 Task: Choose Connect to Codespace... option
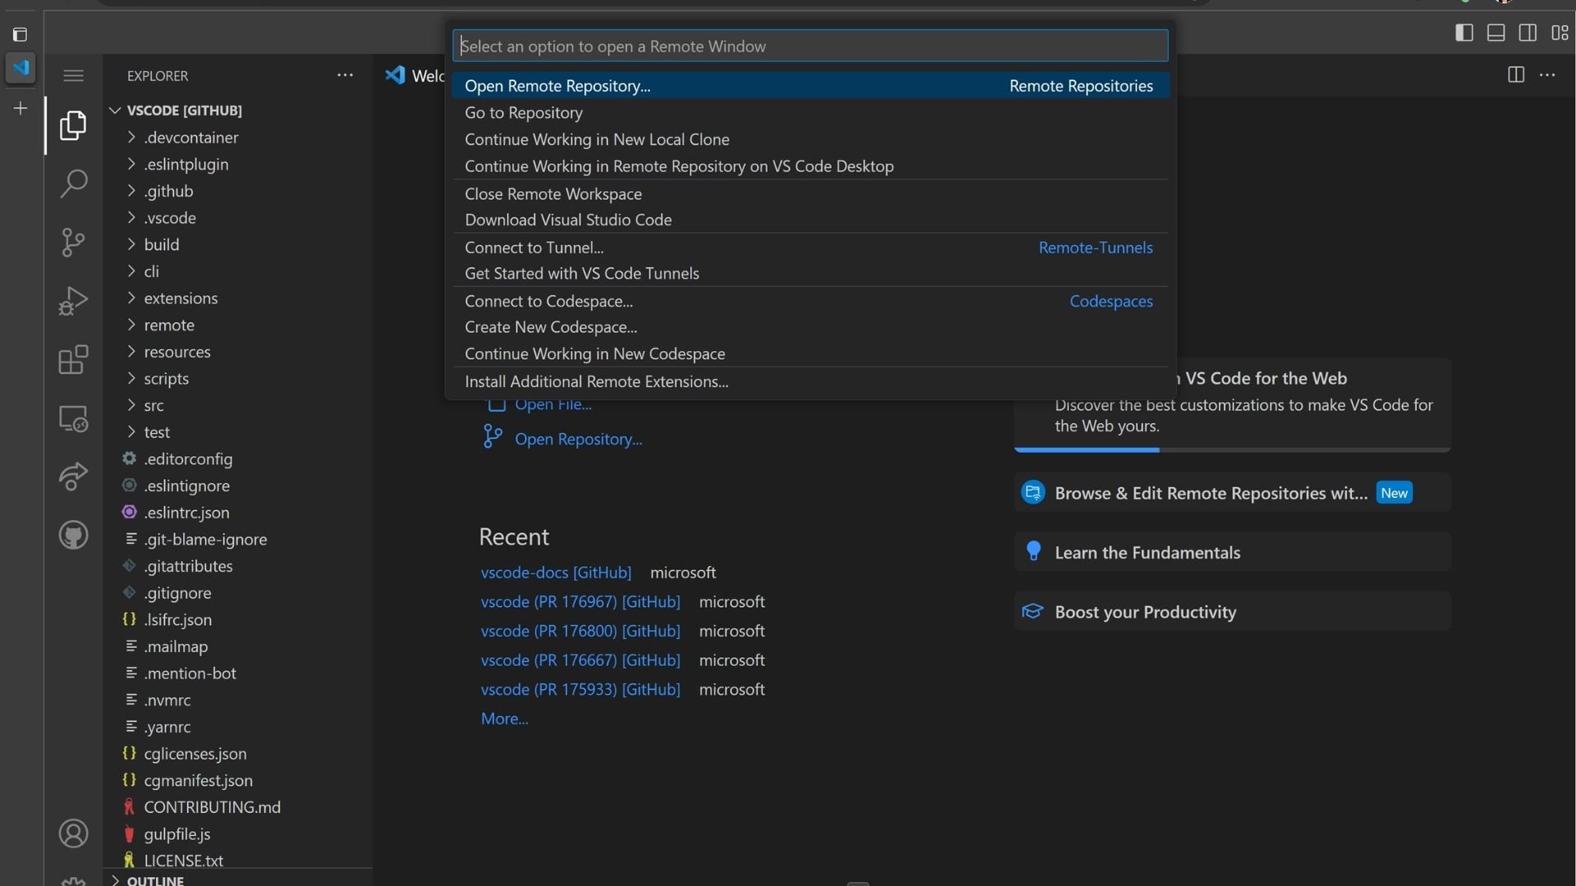pyautogui.click(x=809, y=301)
